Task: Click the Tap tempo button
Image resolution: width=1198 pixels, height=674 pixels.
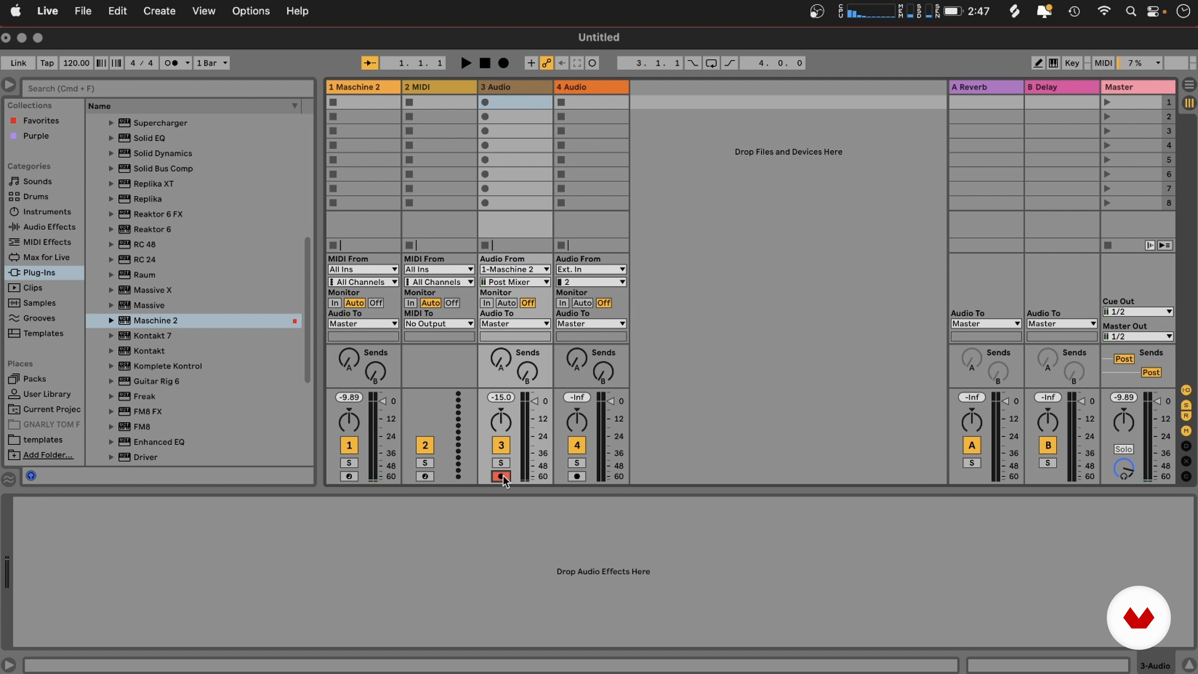Action: 47,63
